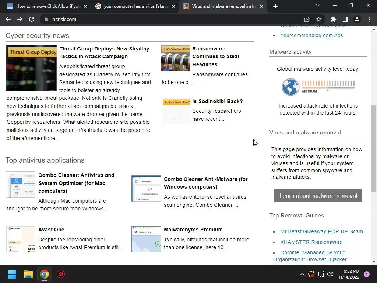Close the 'Virus and malware removal' tab
377x283 pixels.
click(262, 6)
